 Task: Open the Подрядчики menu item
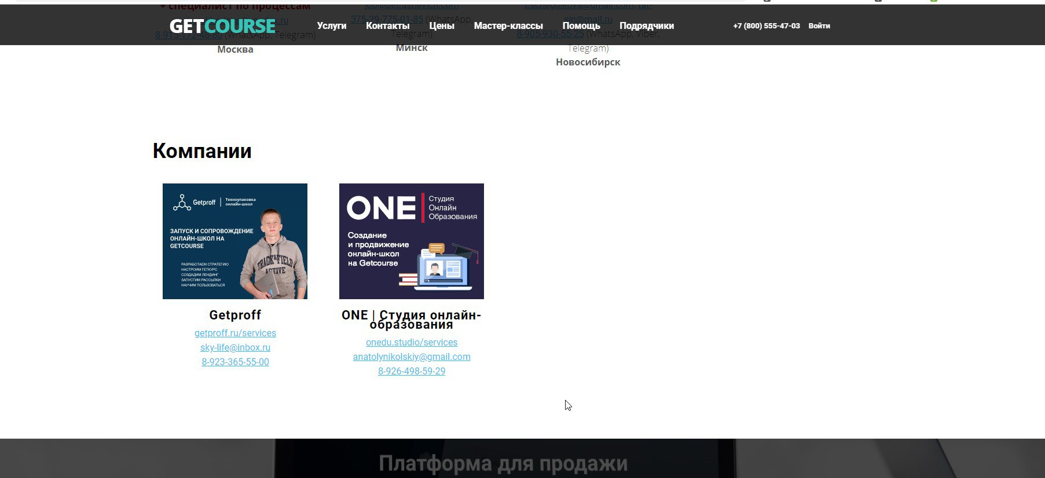647,25
